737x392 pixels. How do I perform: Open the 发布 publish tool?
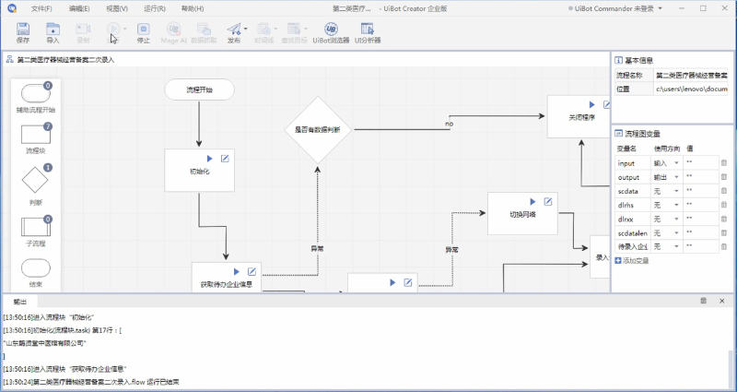tap(234, 30)
